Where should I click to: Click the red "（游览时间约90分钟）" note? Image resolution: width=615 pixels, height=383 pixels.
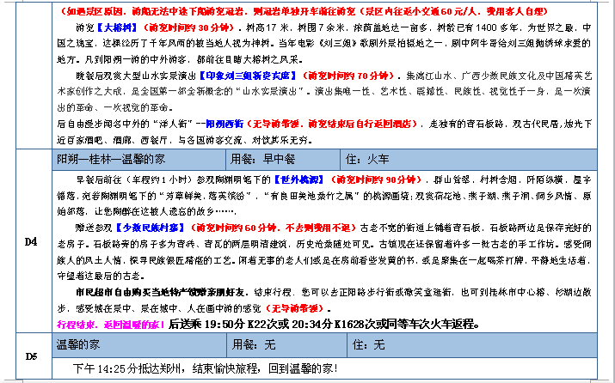click(x=375, y=179)
